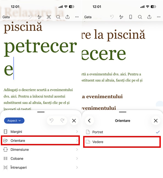Viewport: 163px width, 178px height.
Task: Close the Orientare panel with the X
Action: pos(156,121)
